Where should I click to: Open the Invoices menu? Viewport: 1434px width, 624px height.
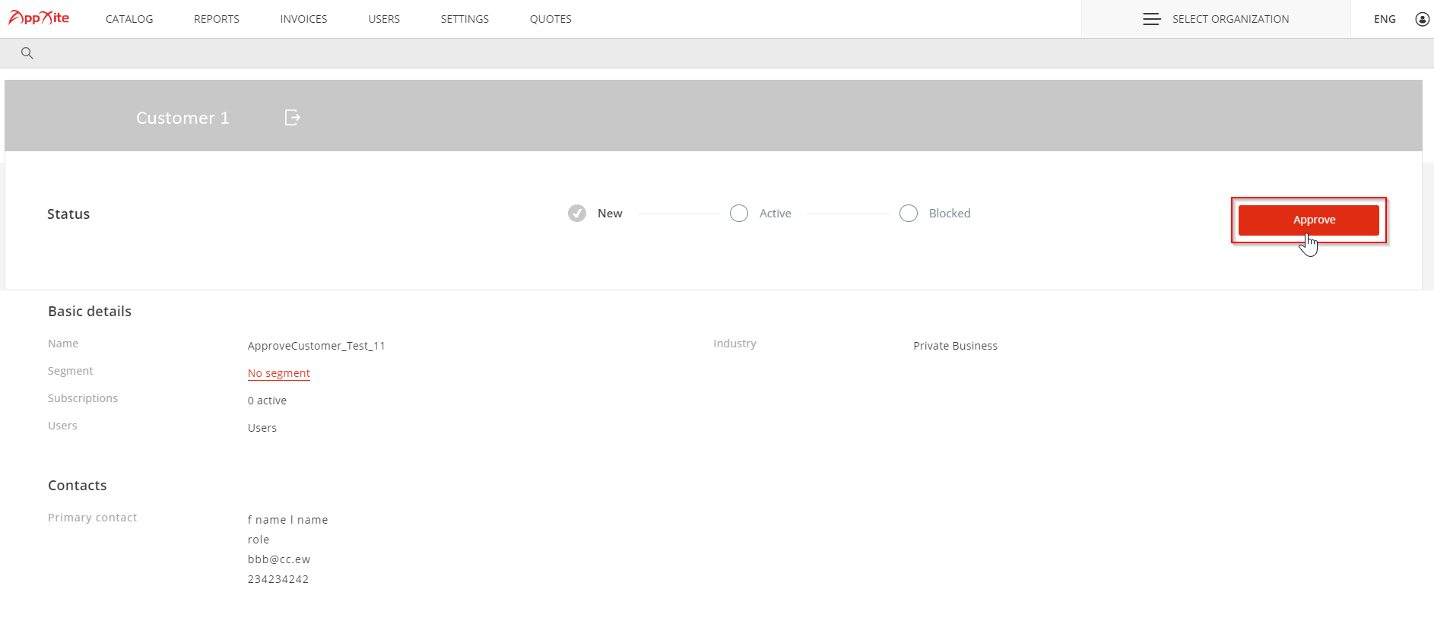[303, 19]
